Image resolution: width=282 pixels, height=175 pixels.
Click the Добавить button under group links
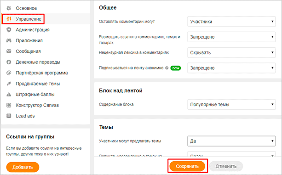(23, 167)
